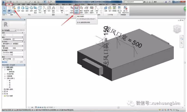187x112 pixels.
Task: Create an Extrusion form
Action: click(19, 9)
